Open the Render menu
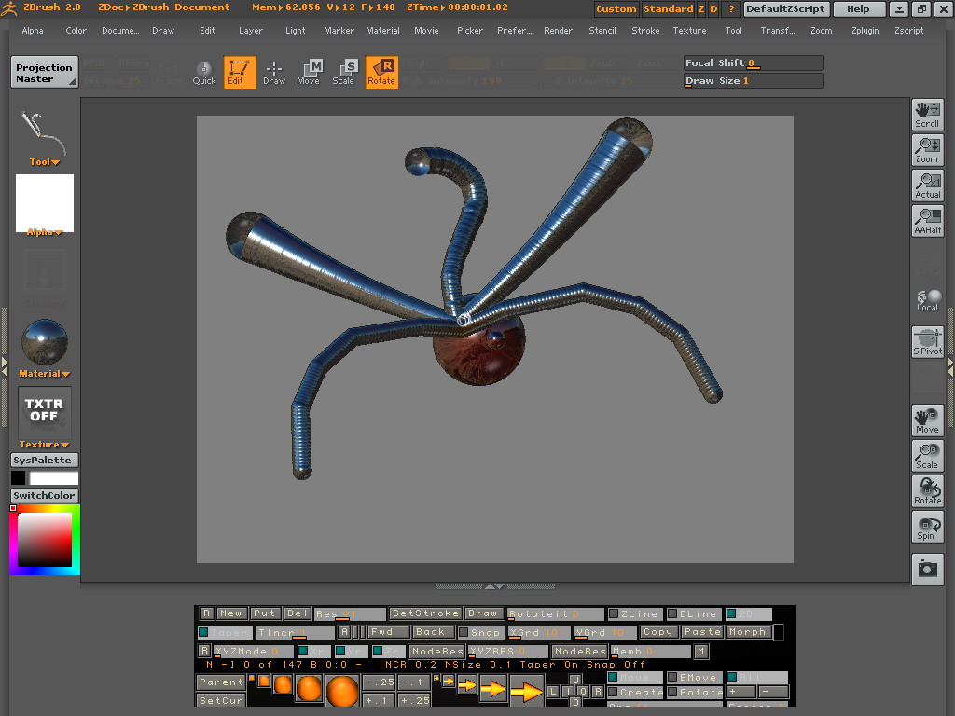 tap(558, 30)
